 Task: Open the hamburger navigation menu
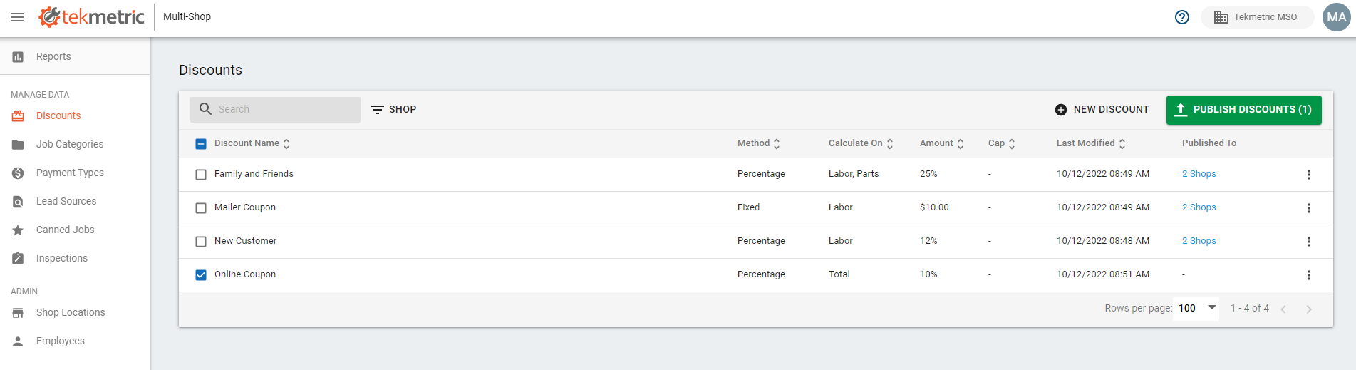[17, 17]
